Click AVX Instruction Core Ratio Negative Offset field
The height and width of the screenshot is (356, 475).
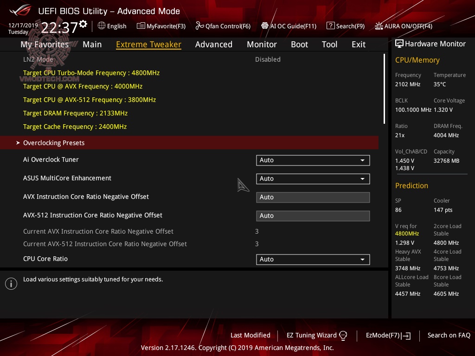point(313,197)
